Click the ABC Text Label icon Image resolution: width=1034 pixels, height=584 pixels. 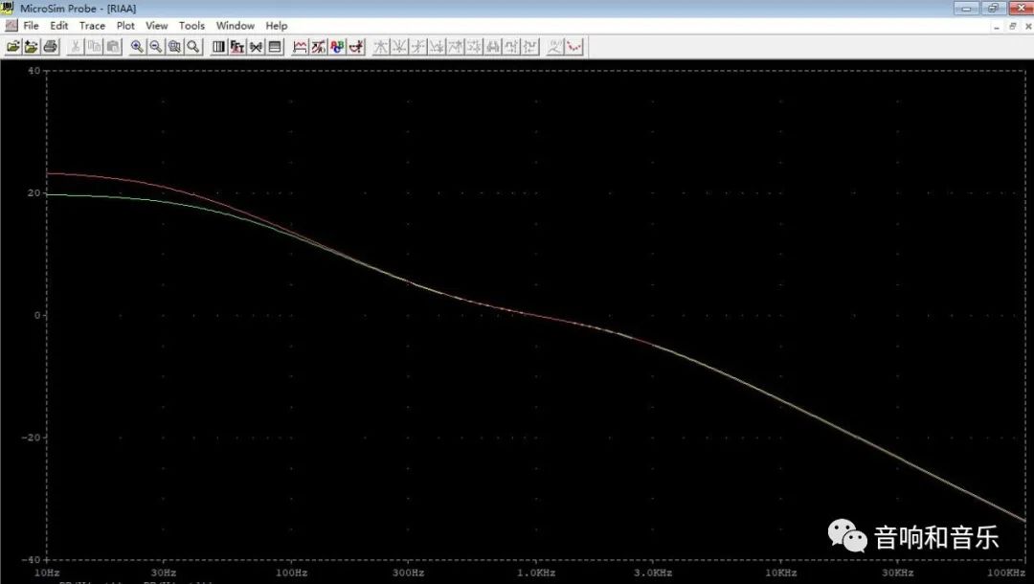337,47
